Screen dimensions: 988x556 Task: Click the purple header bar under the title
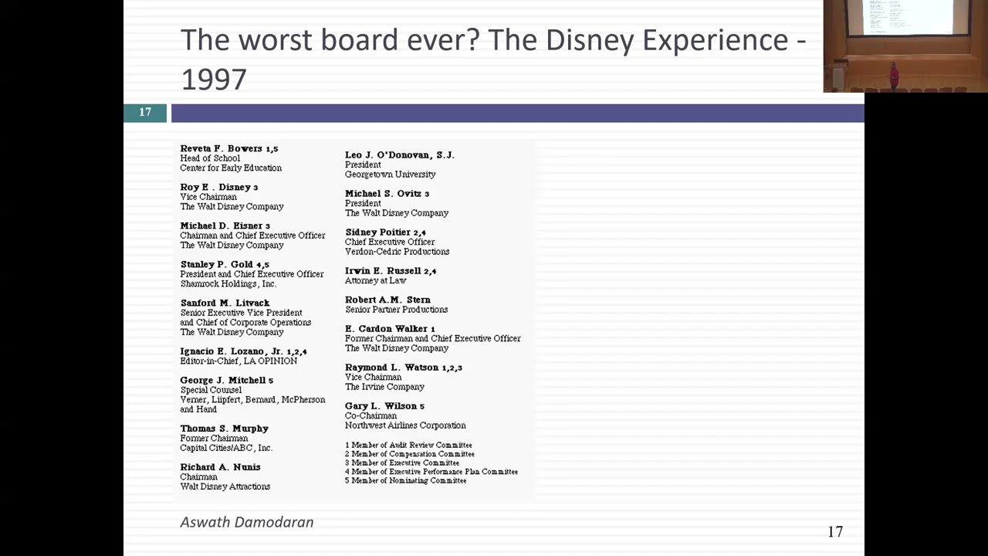(x=517, y=114)
